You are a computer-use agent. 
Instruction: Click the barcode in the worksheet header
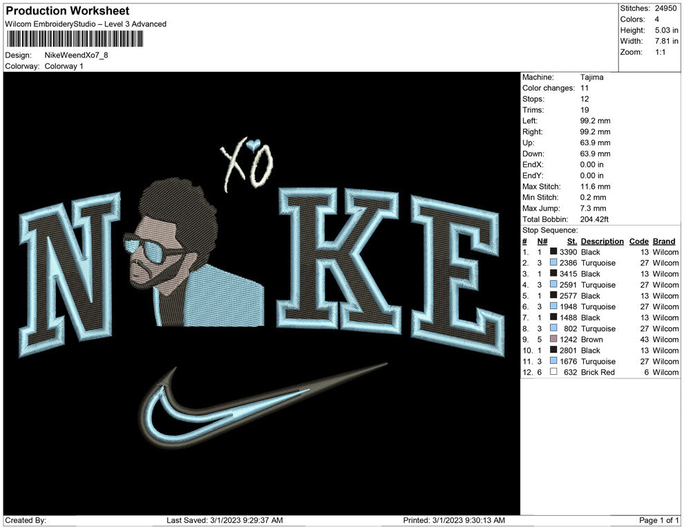click(x=74, y=39)
